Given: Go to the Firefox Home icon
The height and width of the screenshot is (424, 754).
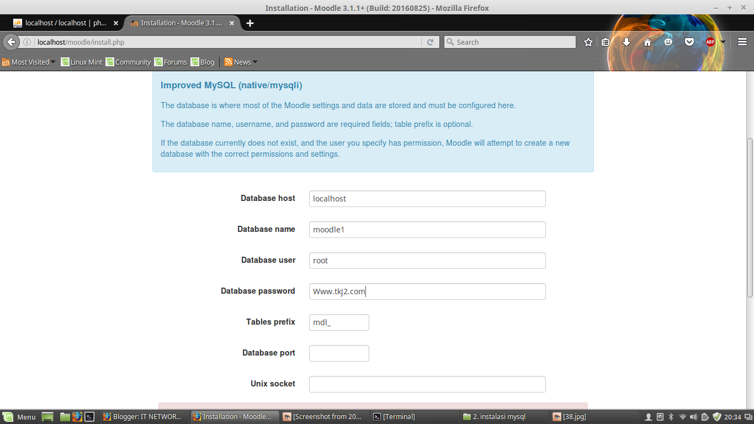Looking at the screenshot, I should click(x=647, y=42).
